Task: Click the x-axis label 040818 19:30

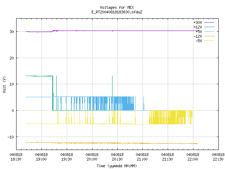Action: point(66,157)
